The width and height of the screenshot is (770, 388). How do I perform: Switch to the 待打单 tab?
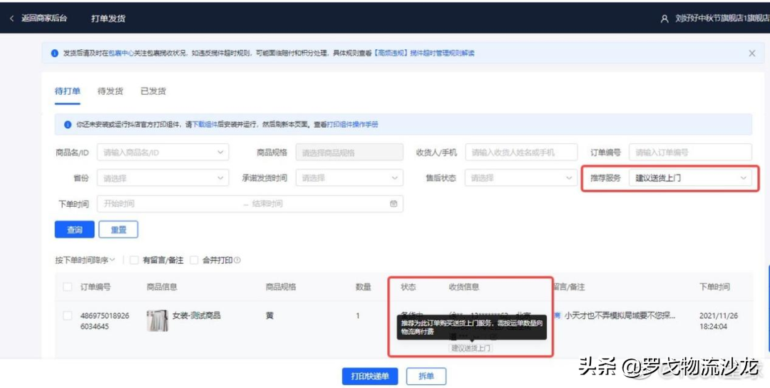(67, 91)
